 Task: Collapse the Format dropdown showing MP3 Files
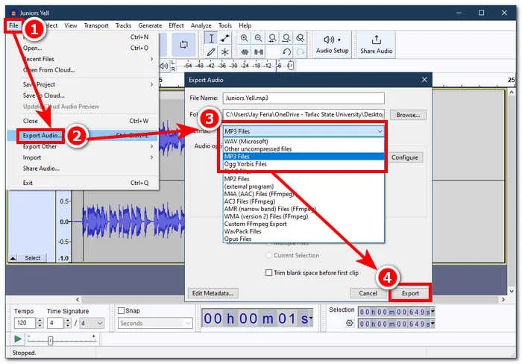pyautogui.click(x=380, y=131)
